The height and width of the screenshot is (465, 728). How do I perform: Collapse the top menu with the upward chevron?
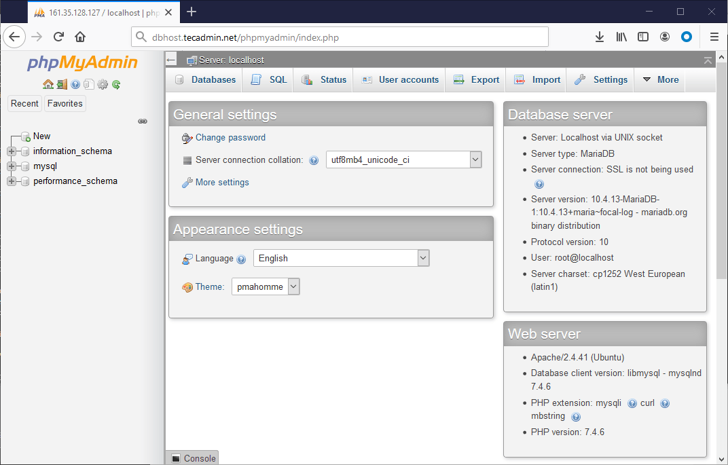708,60
